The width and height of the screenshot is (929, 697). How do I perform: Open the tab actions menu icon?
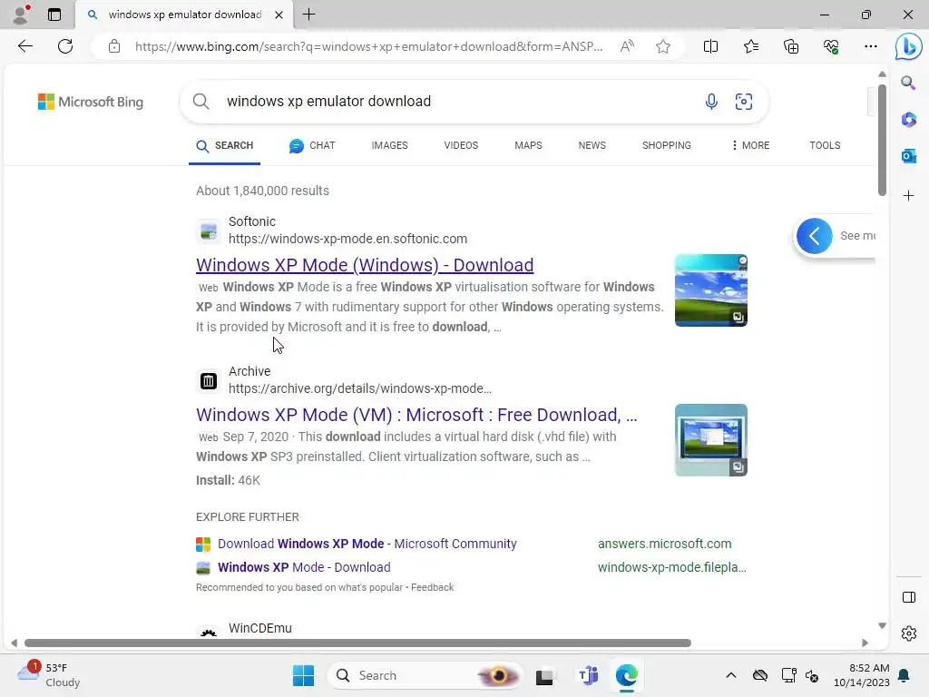(54, 15)
